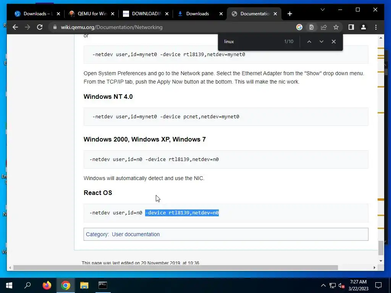
Task: Click the address bar URL
Action: (111, 27)
